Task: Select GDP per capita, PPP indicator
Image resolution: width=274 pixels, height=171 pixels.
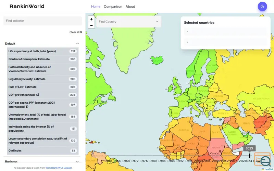Action: pyautogui.click(x=42, y=105)
